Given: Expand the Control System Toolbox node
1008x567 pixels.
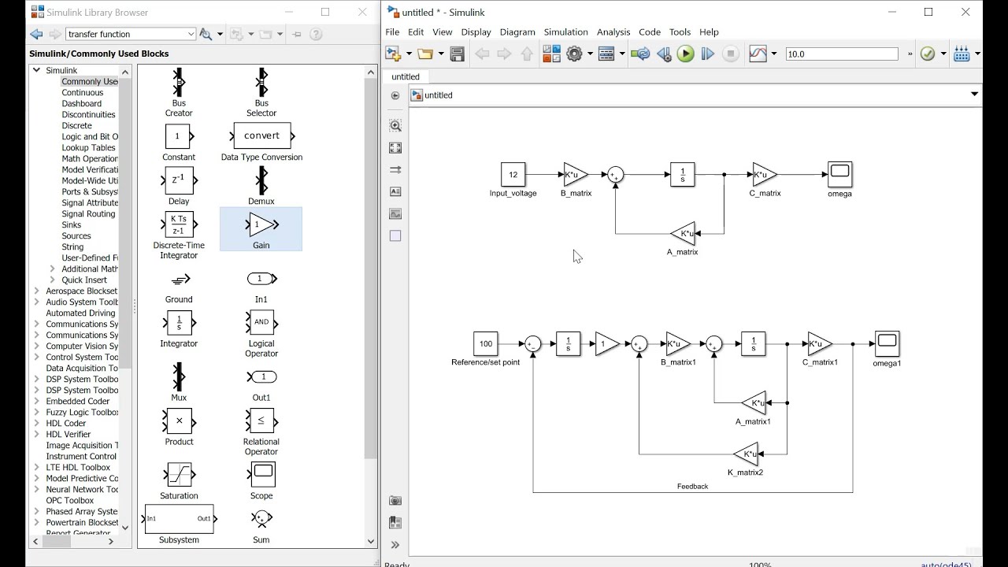Looking at the screenshot, I should coord(36,357).
